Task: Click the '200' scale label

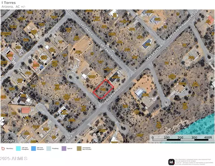Action: tap(181, 137)
